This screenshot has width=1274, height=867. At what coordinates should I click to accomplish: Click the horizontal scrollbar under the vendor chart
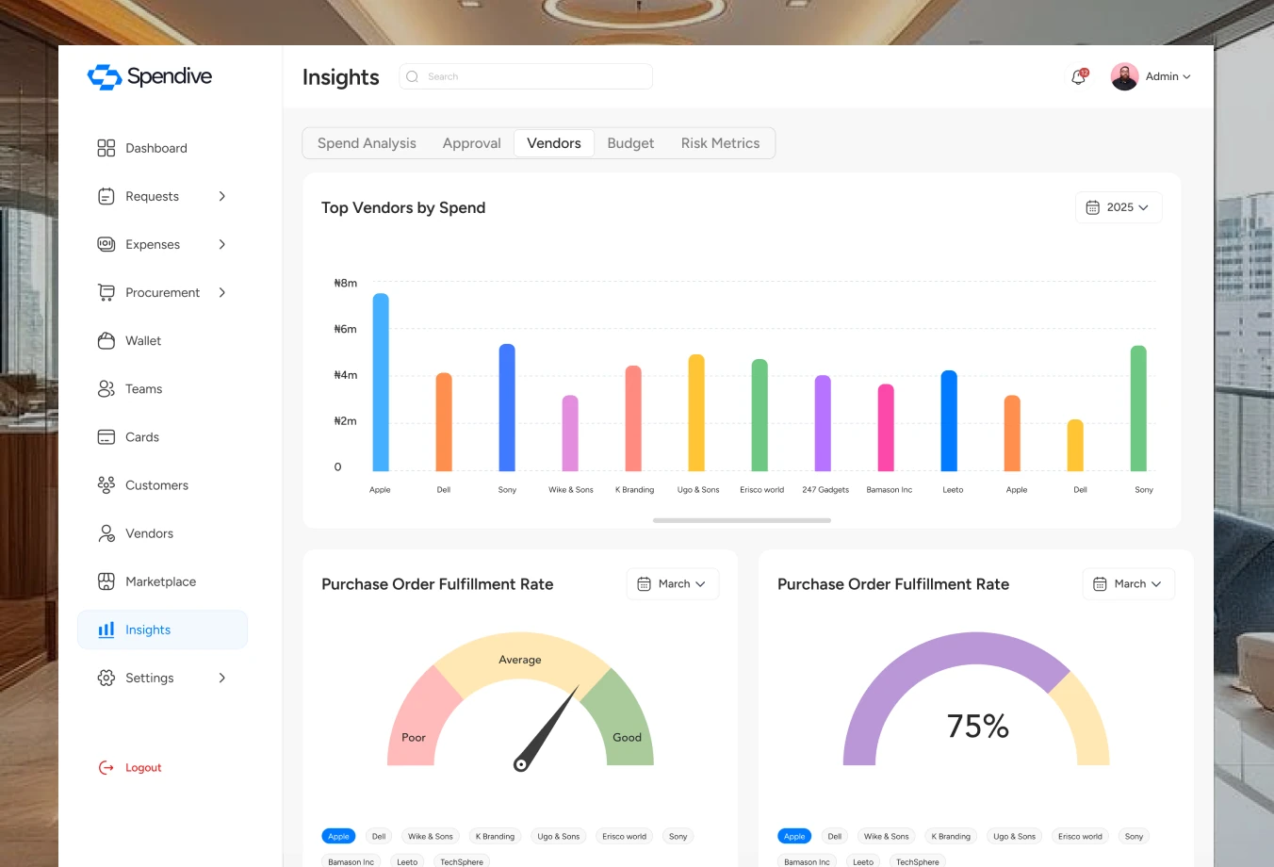[x=742, y=520]
